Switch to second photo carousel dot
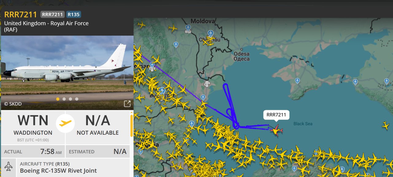 pos(64,99)
